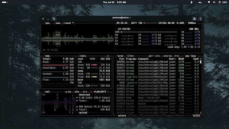This screenshot has height=129, width=229.
Task: Toggle the proc box label
Action: pos(120,56)
